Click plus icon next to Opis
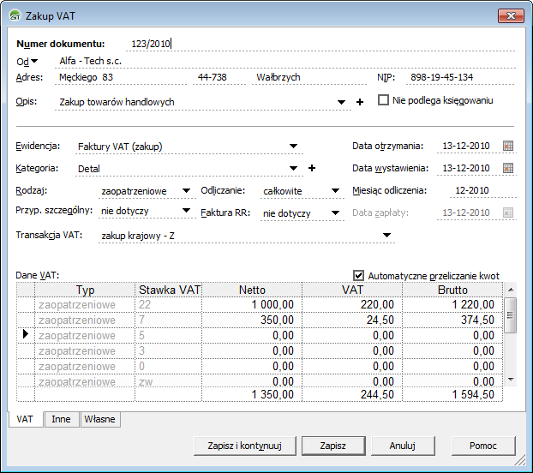 [x=360, y=103]
